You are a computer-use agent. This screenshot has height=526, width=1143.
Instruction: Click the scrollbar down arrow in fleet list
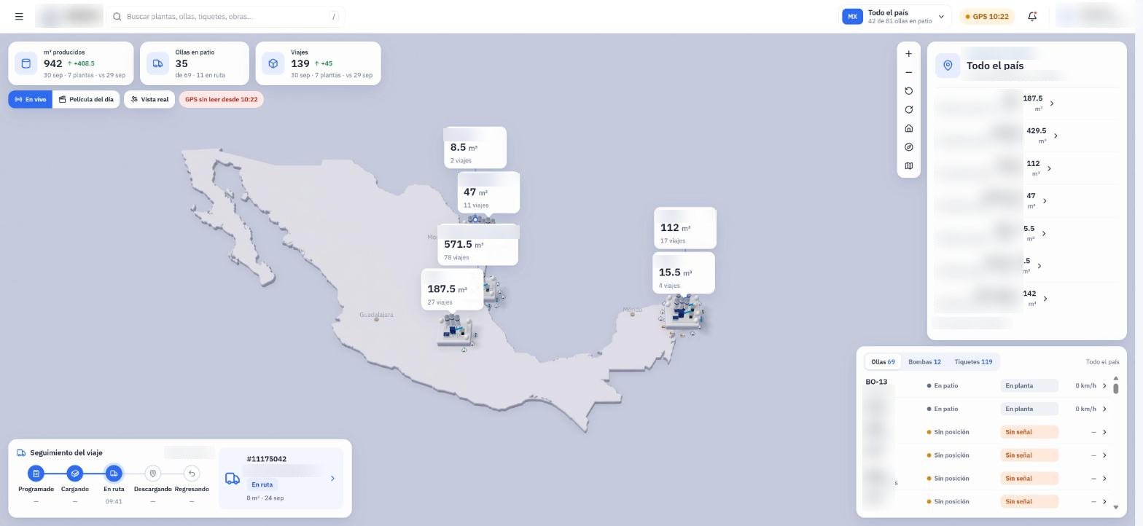1115,507
